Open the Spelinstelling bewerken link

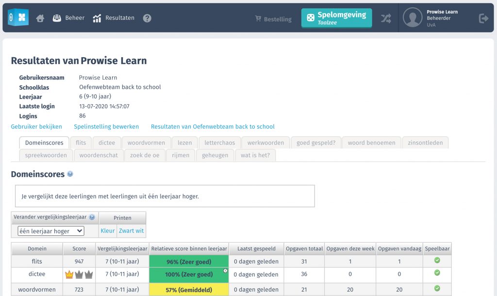(106, 127)
